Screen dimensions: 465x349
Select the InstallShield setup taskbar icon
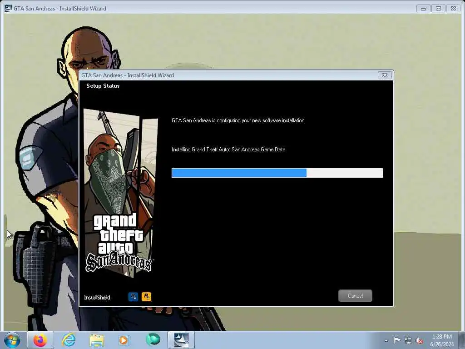tap(181, 340)
